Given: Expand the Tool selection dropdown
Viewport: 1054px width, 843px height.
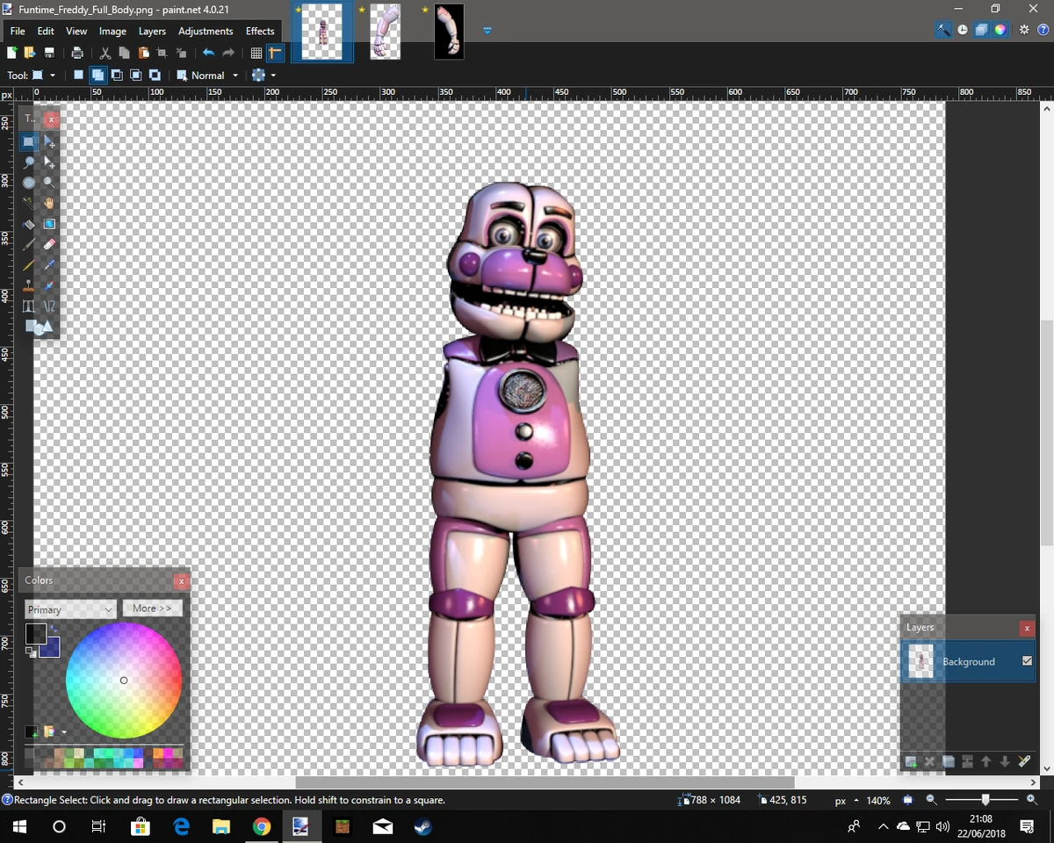Looking at the screenshot, I should [x=53, y=75].
